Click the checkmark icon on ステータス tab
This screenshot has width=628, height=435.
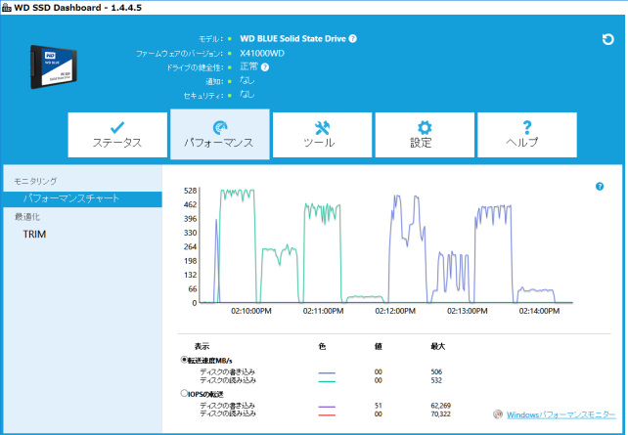(117, 127)
